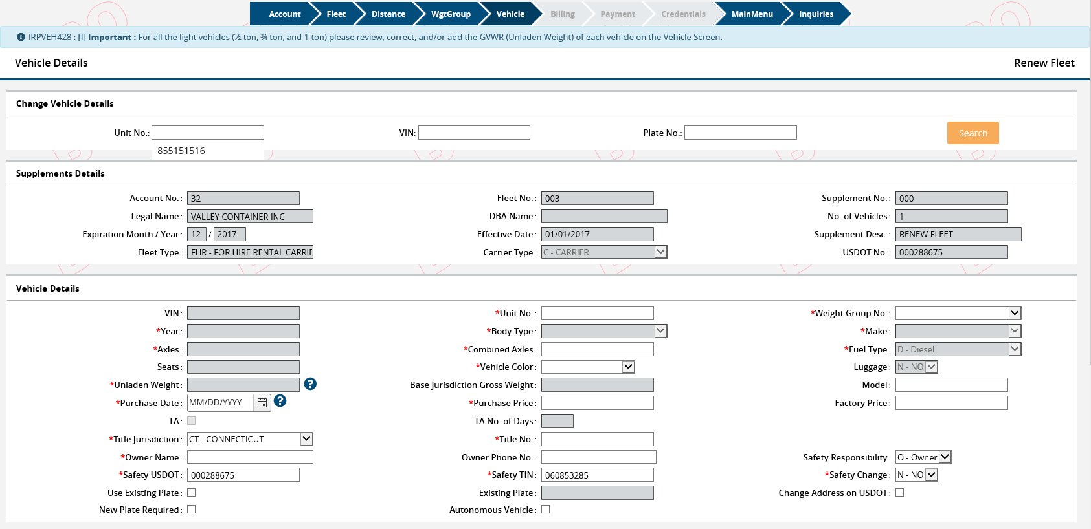Open the MainMenu tab
Screen dimensions: 1091x529
752,14
